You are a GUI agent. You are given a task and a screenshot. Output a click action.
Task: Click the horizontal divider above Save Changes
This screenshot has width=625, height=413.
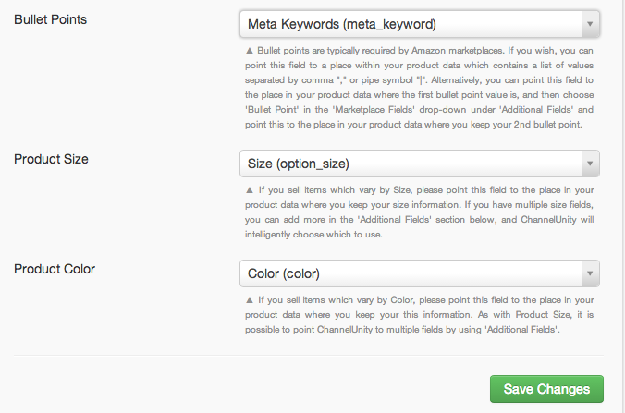click(x=309, y=355)
